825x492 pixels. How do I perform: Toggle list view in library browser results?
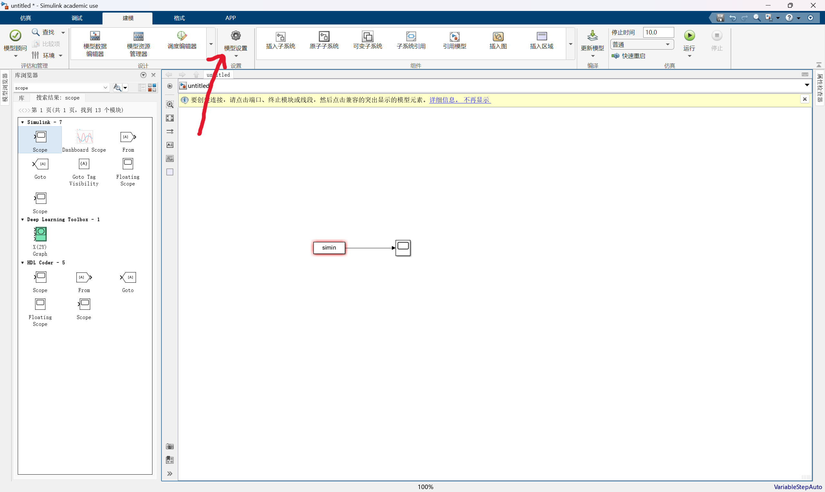click(142, 88)
